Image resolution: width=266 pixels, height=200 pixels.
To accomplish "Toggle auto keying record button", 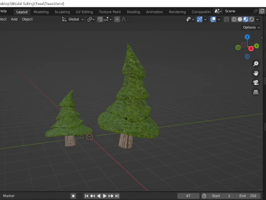I will click(73, 196).
